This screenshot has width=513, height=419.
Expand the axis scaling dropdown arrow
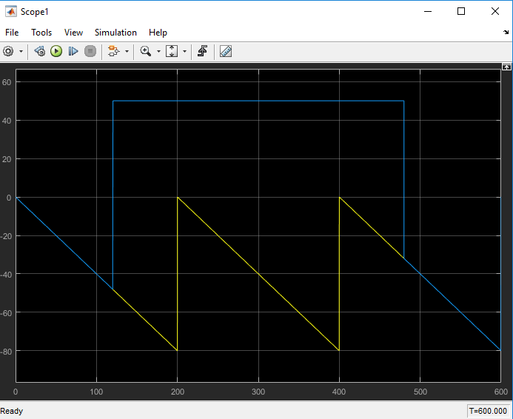pos(184,51)
